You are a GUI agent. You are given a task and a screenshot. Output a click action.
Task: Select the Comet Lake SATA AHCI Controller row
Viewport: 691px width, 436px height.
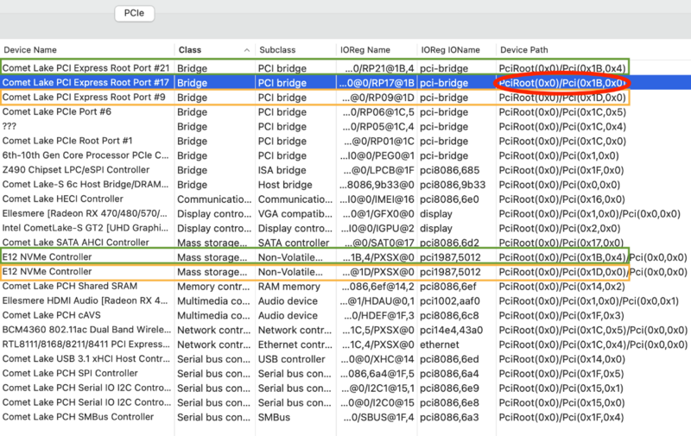click(x=76, y=243)
